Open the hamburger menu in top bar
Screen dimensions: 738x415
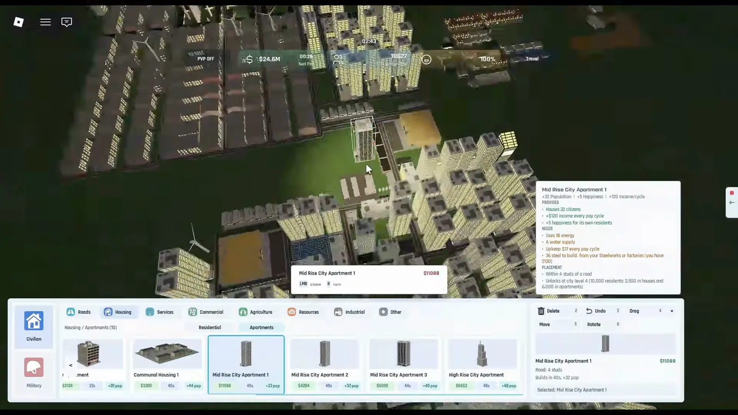pyautogui.click(x=45, y=22)
